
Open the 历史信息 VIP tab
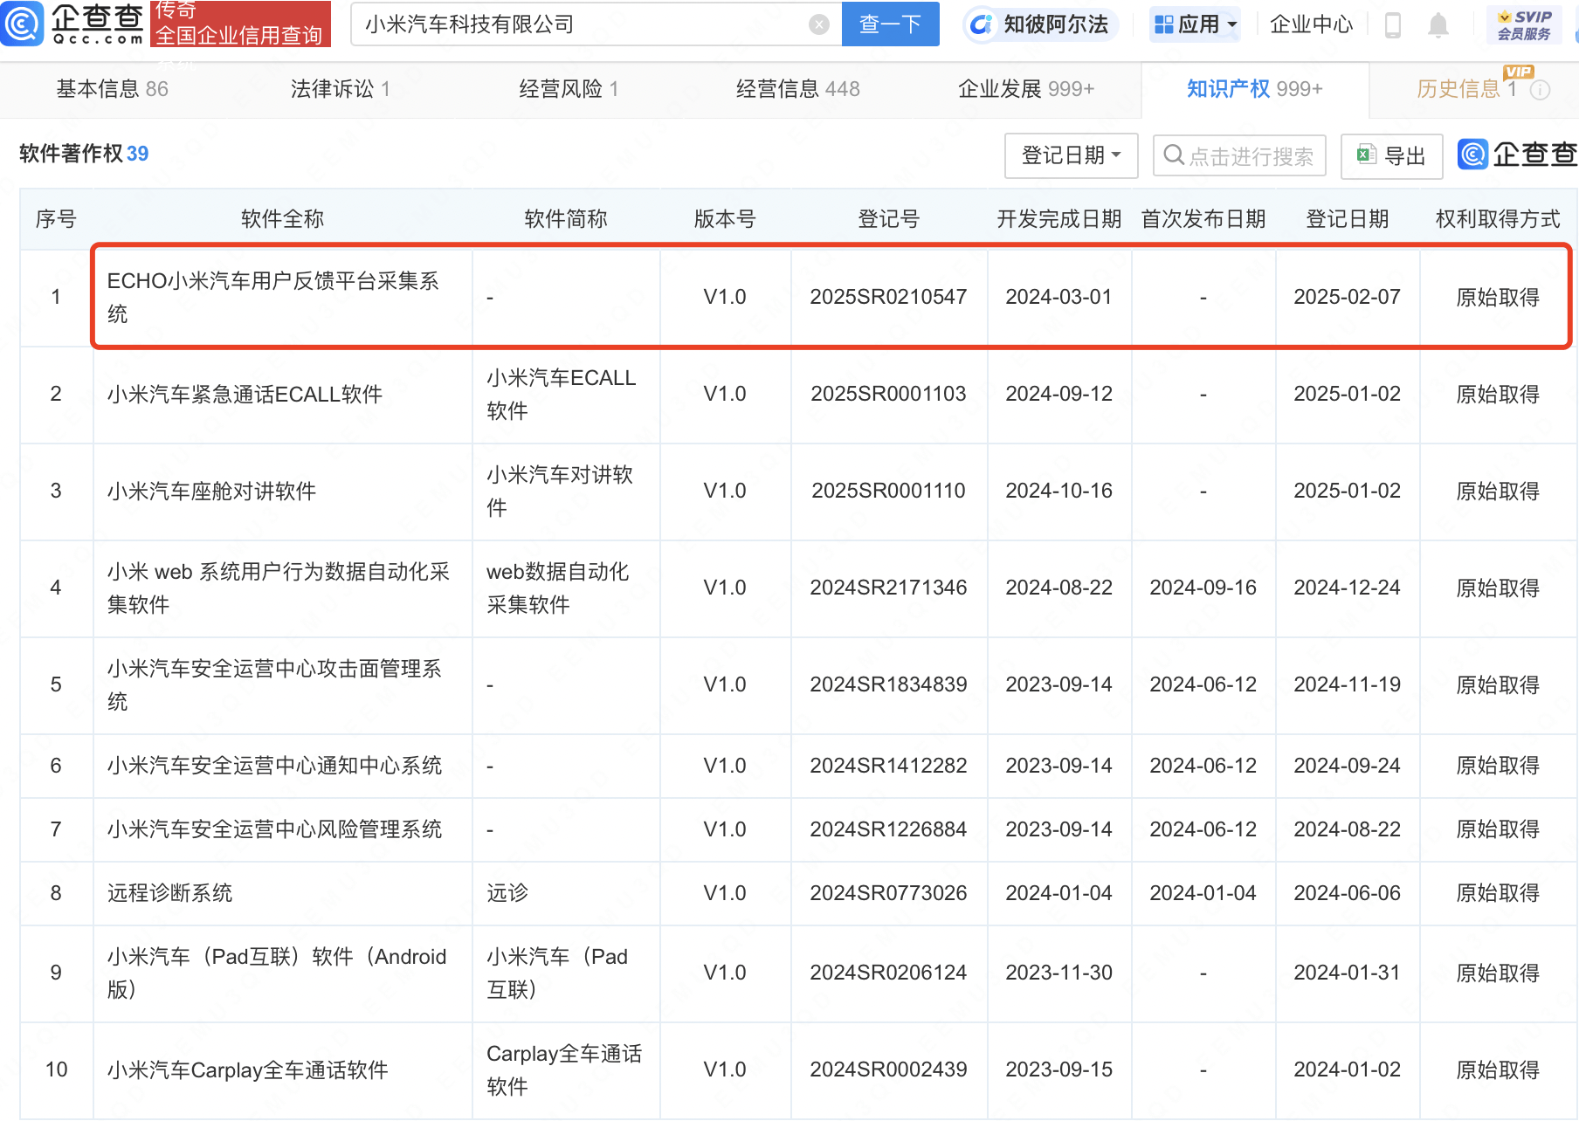1467,89
